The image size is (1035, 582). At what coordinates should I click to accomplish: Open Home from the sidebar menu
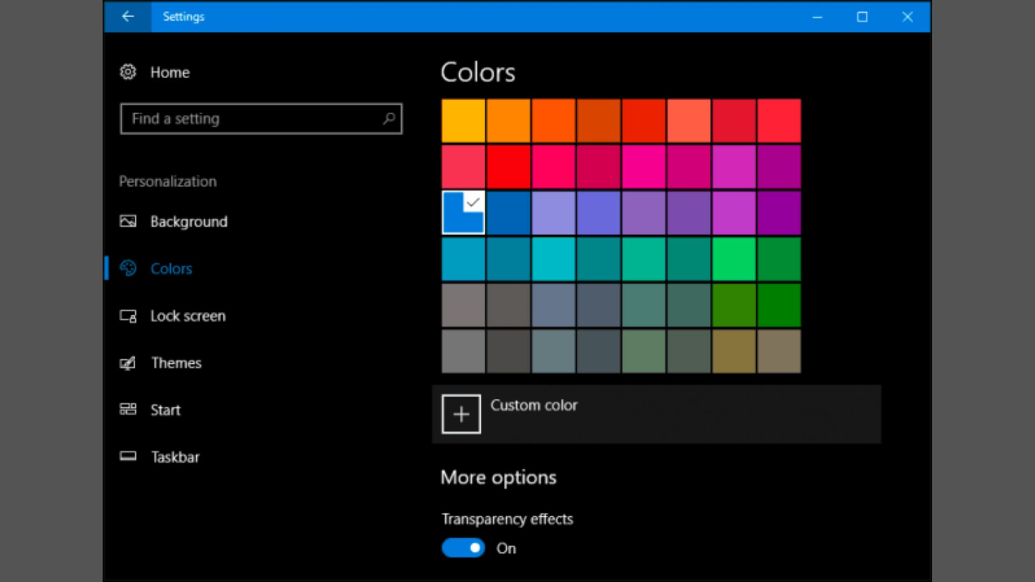[x=169, y=72]
